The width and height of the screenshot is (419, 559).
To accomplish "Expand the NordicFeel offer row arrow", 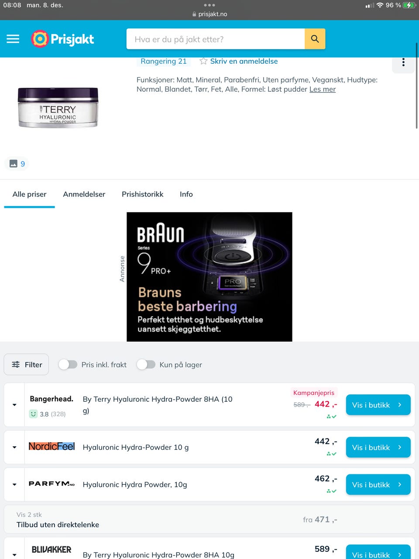I will coord(14,447).
